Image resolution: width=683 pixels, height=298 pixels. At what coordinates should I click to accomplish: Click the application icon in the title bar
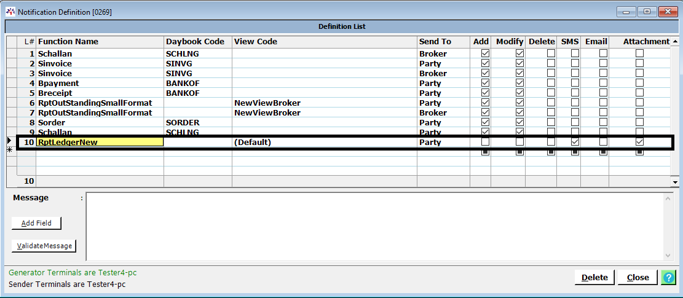point(10,12)
